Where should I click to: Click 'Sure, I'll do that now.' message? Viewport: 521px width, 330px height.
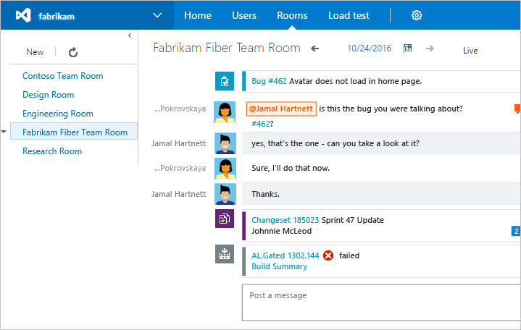coord(291,169)
